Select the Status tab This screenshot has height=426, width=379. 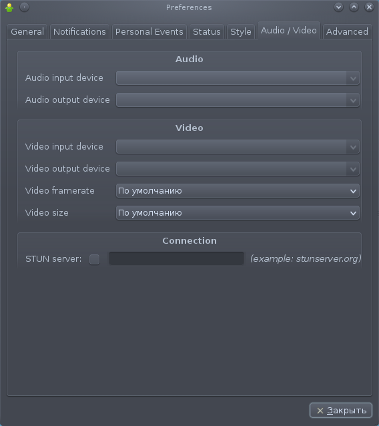(207, 32)
